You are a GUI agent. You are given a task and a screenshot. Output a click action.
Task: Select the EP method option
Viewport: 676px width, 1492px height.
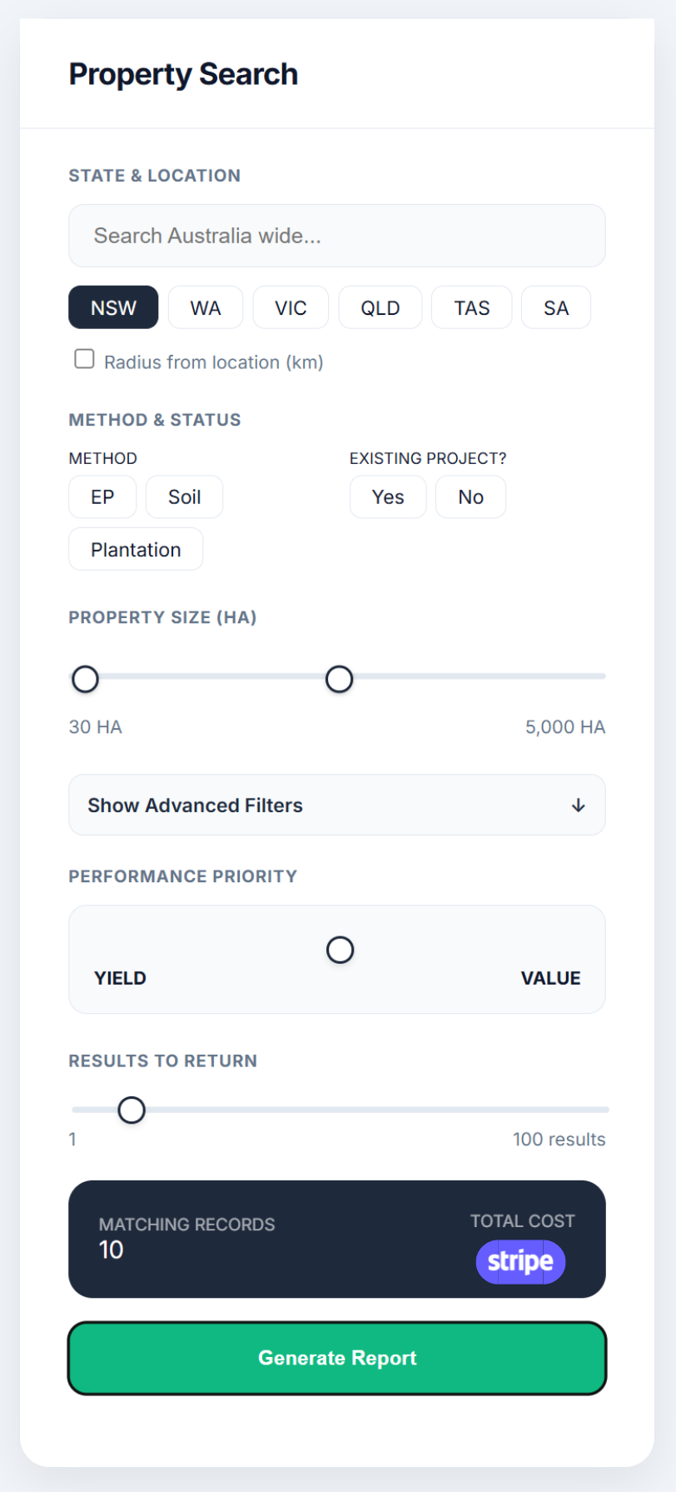[x=102, y=497]
